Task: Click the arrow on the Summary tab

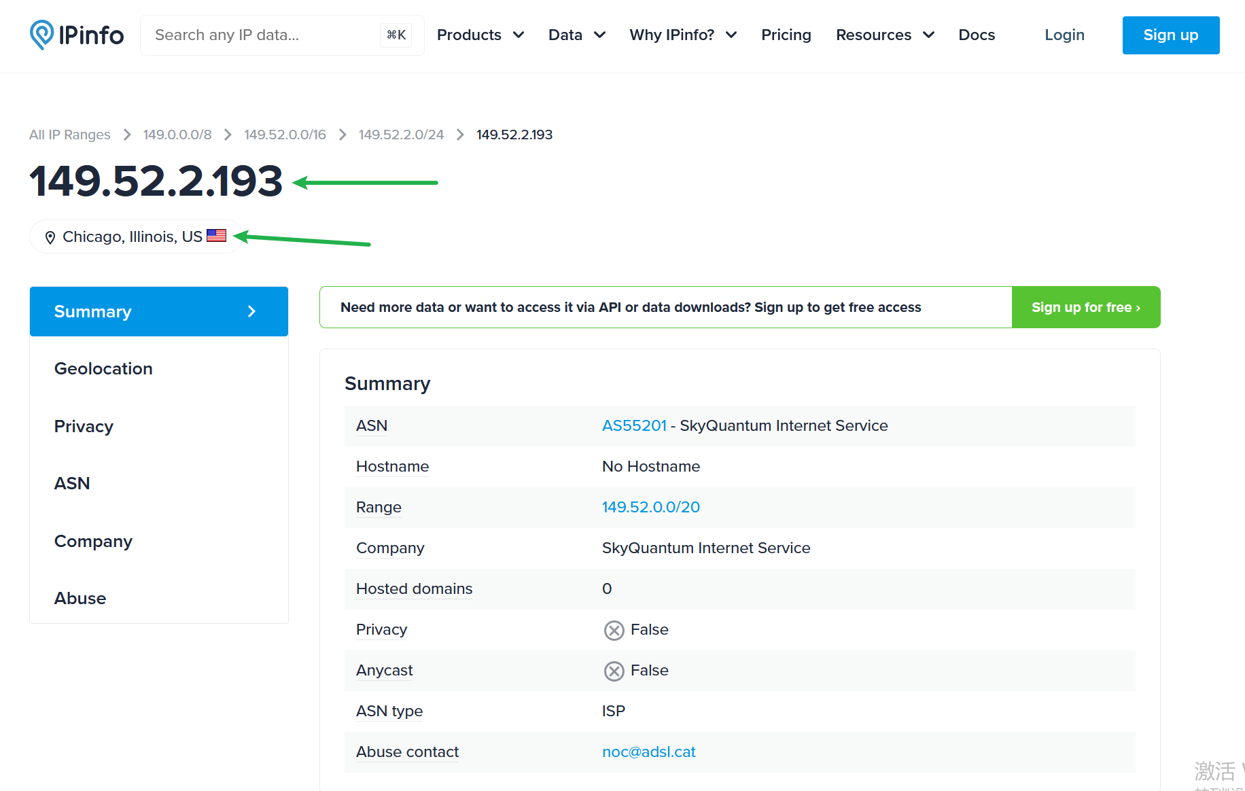Action: (x=251, y=311)
